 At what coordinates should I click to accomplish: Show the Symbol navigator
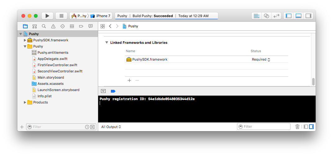point(34,26)
